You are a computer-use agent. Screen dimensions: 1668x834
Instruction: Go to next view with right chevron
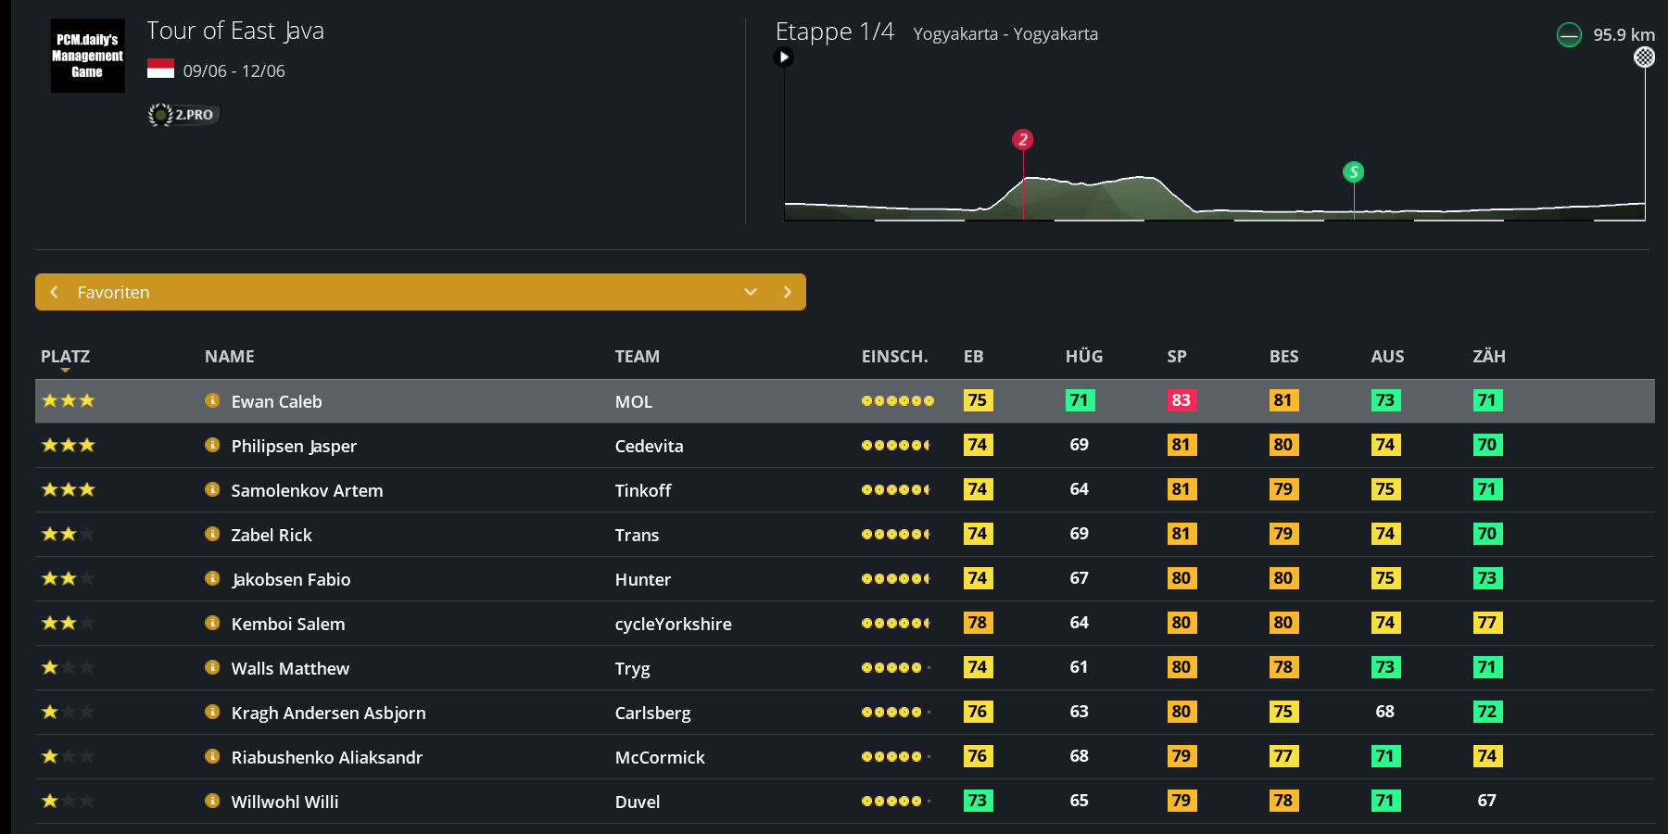[787, 292]
